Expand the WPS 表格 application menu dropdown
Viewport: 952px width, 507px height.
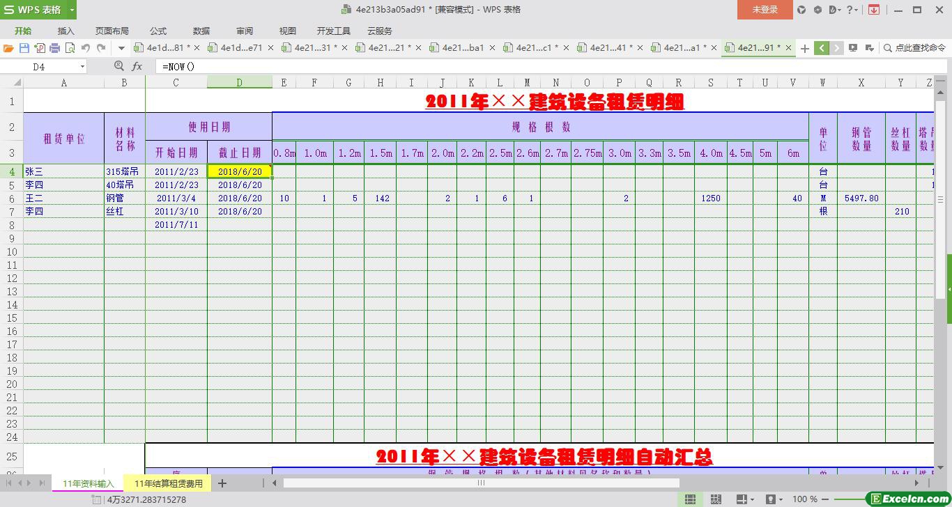click(72, 10)
